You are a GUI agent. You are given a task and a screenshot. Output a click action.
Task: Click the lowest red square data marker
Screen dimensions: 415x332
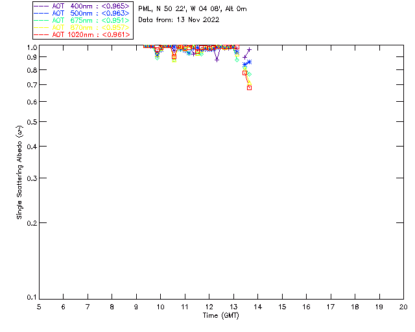pos(249,88)
